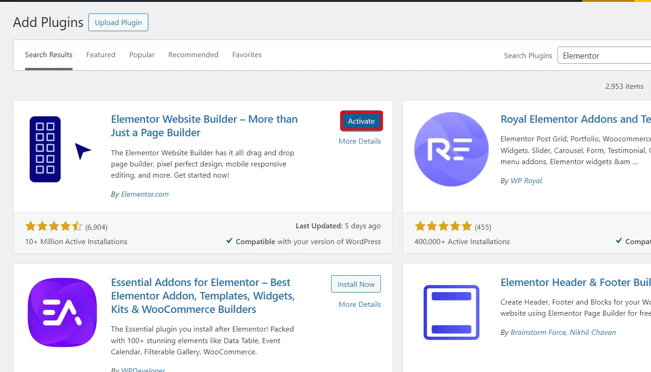Click the Elementor Header & Footer Builder icon
The image size is (651, 372).
click(x=451, y=312)
